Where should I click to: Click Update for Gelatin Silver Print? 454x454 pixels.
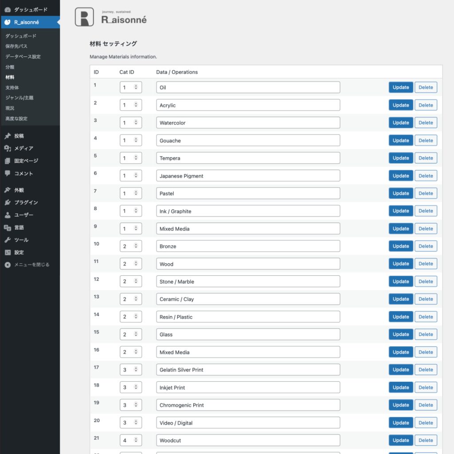tap(400, 370)
